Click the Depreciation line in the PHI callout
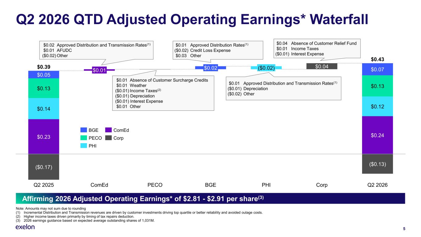 pos(248,89)
